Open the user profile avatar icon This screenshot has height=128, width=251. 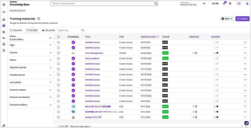247,4
